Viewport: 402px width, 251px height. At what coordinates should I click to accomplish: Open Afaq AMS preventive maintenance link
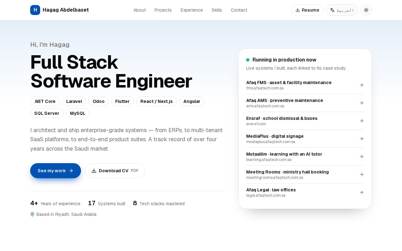coord(305,103)
